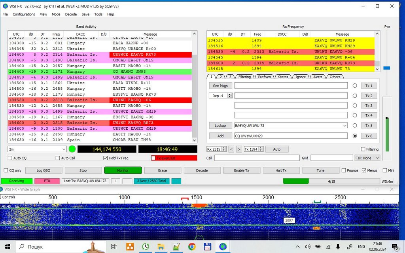Click the Tune button
The image size is (405, 253).
point(320,170)
